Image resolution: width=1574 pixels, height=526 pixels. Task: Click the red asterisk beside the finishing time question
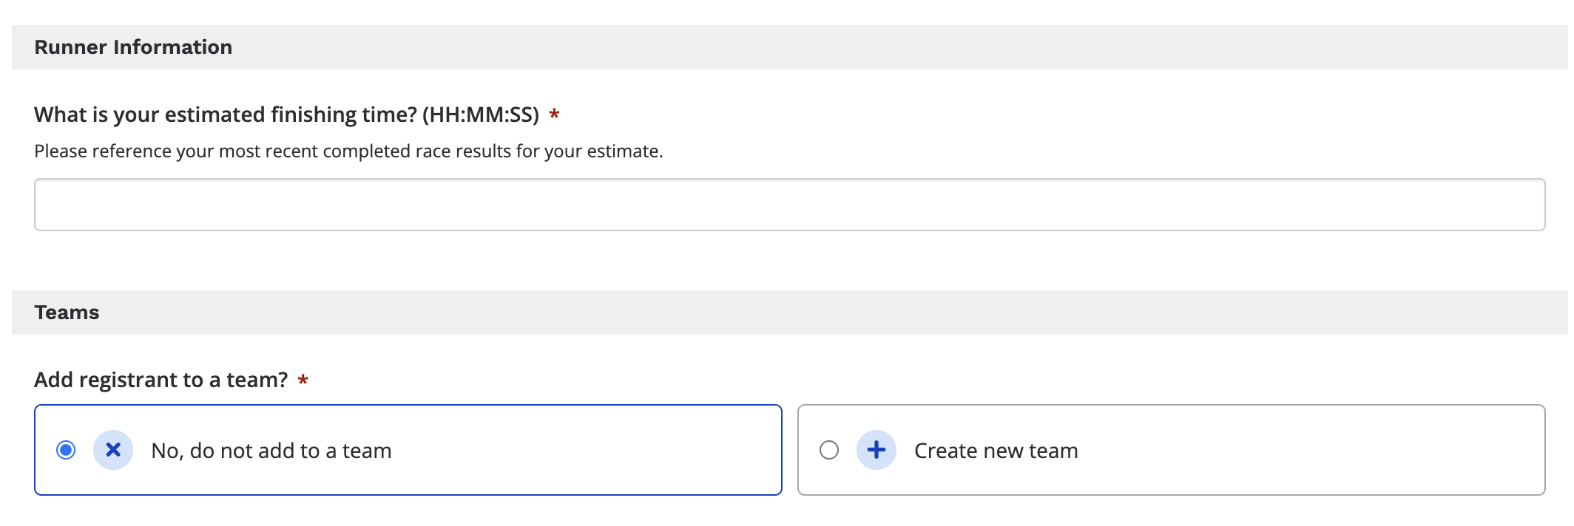coord(554,115)
